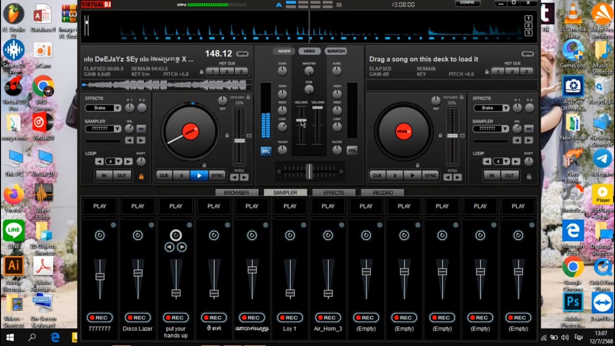The width and height of the screenshot is (615, 346).
Task: Open the left deck Sampler dropdown (7777777)
Action: (103, 129)
